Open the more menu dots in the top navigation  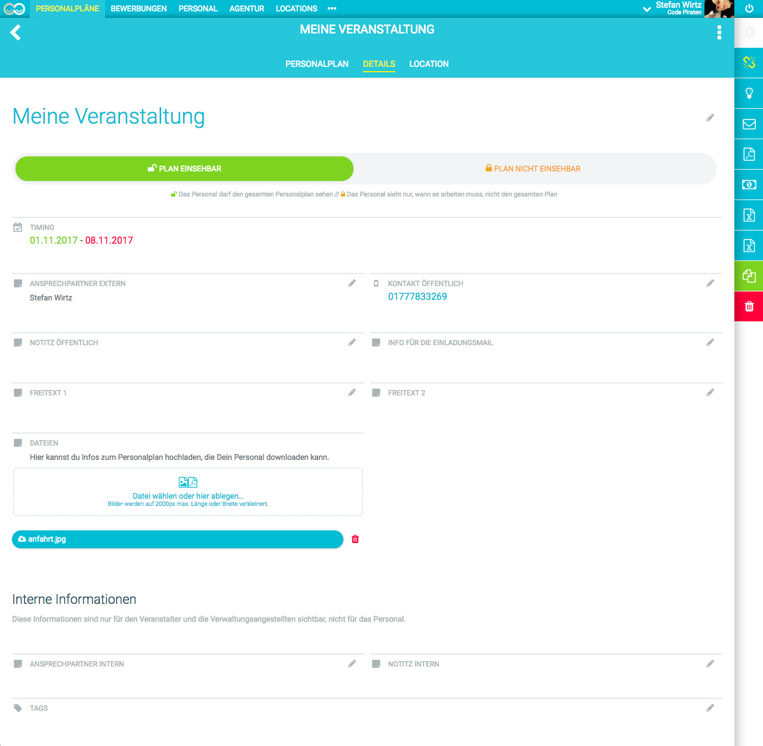pyautogui.click(x=332, y=8)
